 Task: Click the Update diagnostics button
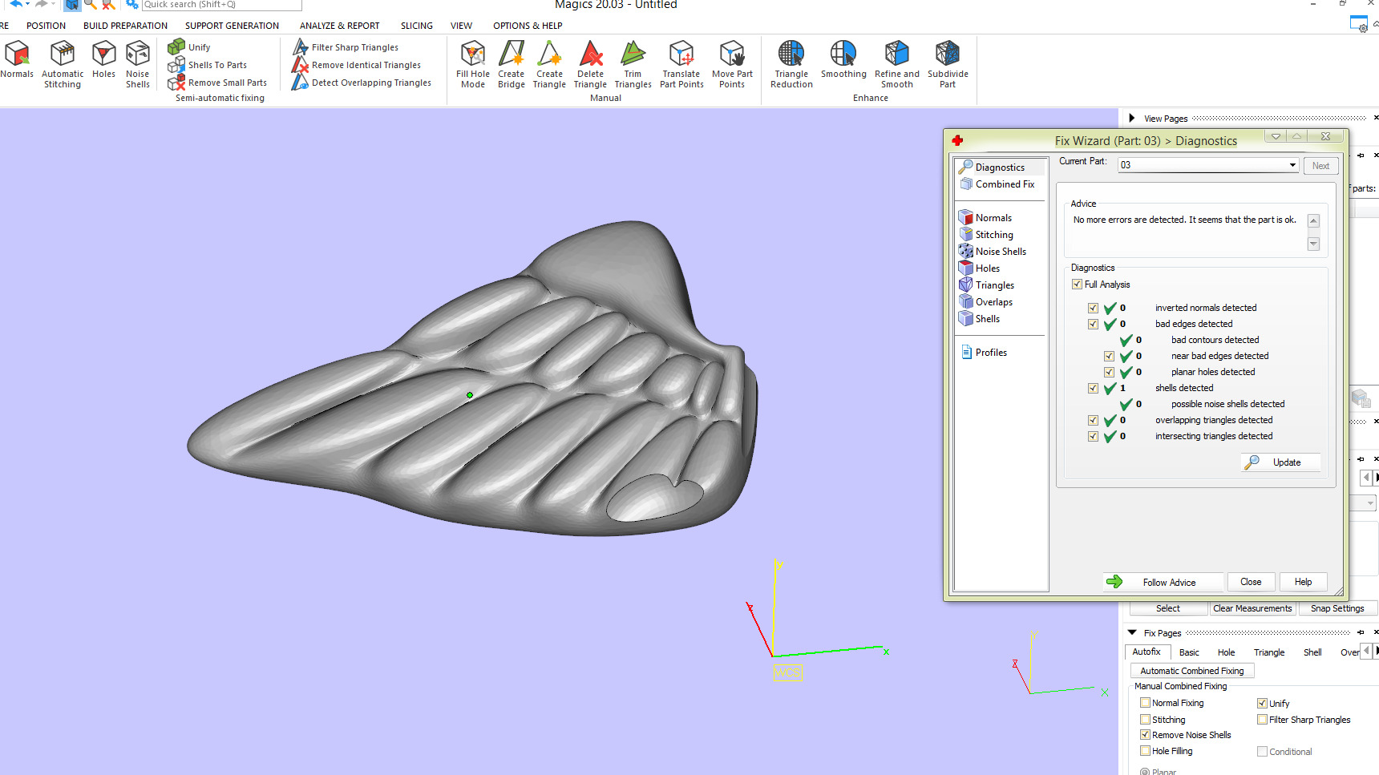point(1280,462)
